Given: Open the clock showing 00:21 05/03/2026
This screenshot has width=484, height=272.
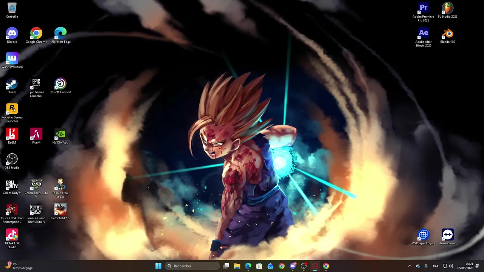Looking at the screenshot, I should (x=465, y=266).
